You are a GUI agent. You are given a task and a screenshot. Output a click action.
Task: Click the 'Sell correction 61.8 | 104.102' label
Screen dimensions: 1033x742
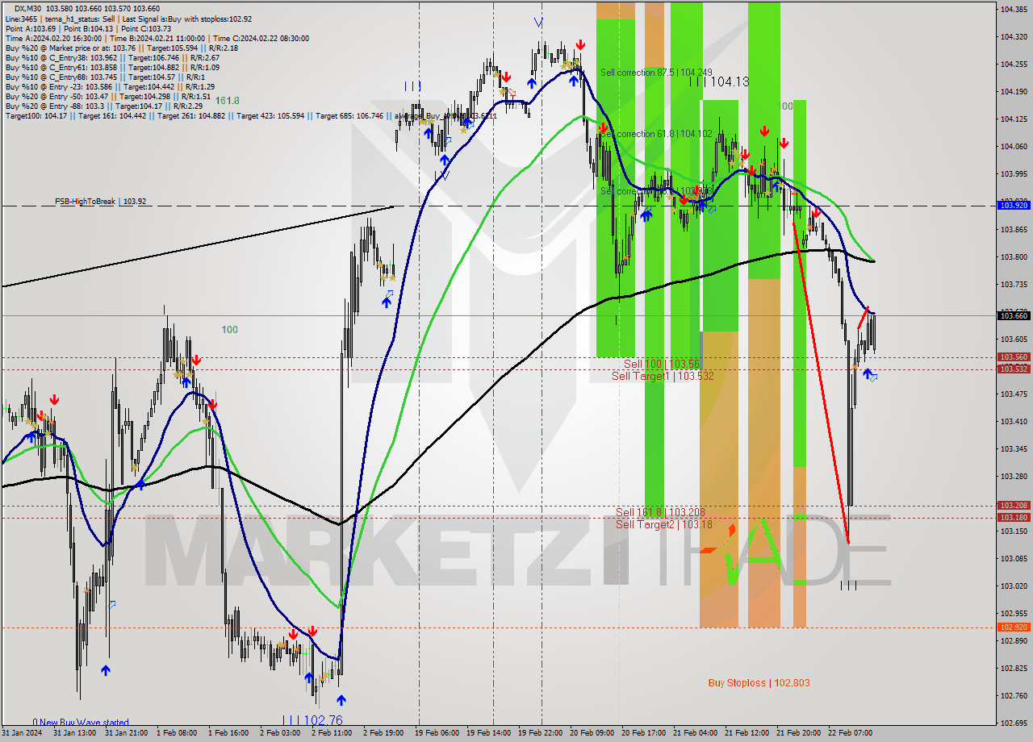pyautogui.click(x=656, y=134)
